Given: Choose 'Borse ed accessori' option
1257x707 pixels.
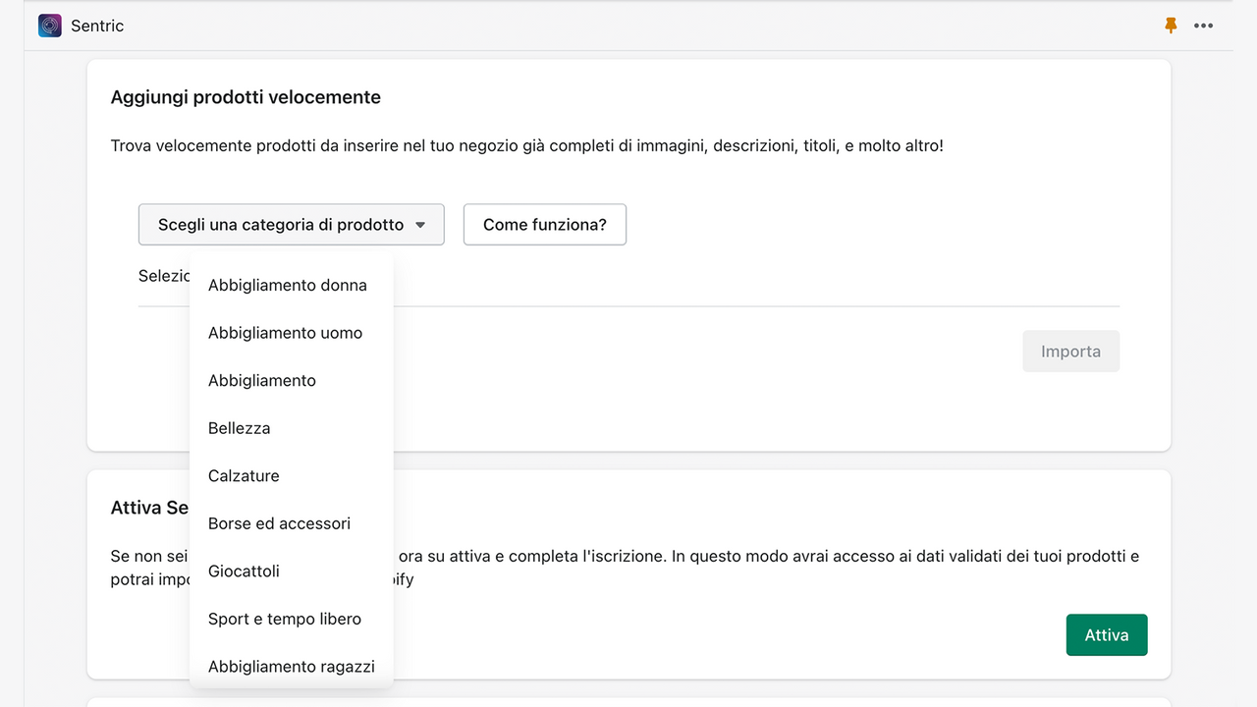Looking at the screenshot, I should (292, 523).
